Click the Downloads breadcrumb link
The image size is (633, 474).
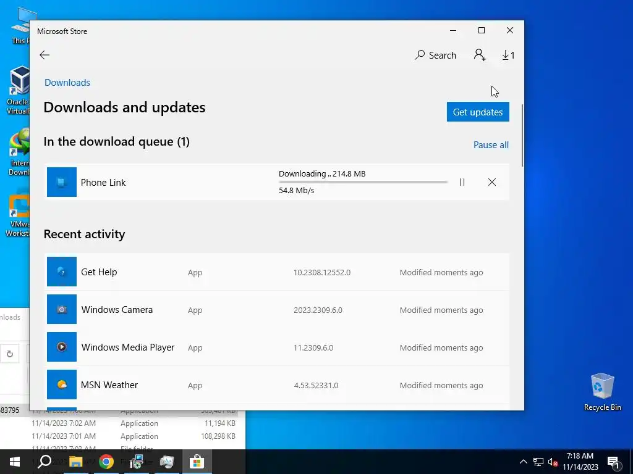(67, 82)
